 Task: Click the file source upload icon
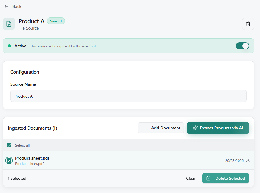(x=9, y=24)
